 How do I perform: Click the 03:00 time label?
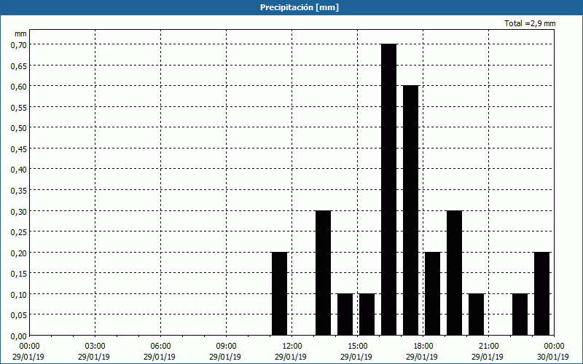coord(95,347)
